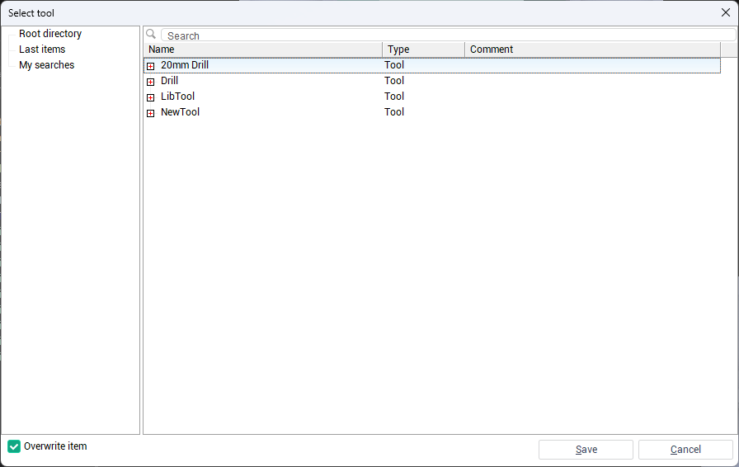Expand the LibTool entry
The height and width of the screenshot is (467, 739).
151,97
